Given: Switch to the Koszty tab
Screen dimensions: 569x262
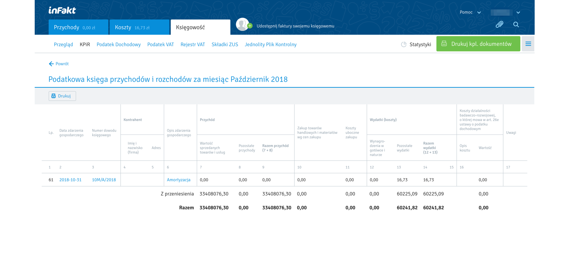Looking at the screenshot, I should pos(139,27).
